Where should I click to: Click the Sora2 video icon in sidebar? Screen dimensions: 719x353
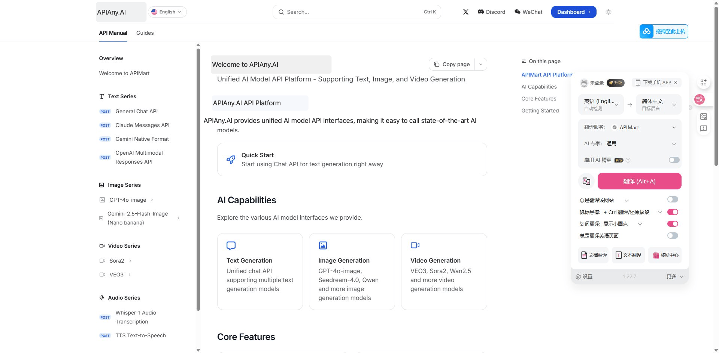102,261
